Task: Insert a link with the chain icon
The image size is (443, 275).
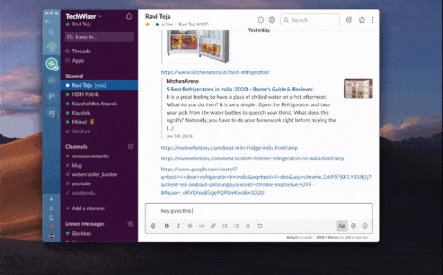Action: (x=213, y=226)
